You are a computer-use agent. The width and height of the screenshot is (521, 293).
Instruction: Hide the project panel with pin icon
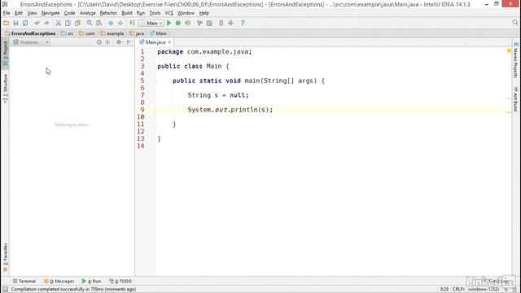click(x=129, y=42)
